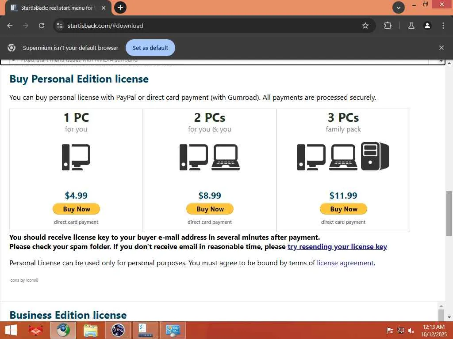Image resolution: width=453 pixels, height=339 pixels.
Task: Open network status icon in tray
Action: (400, 331)
